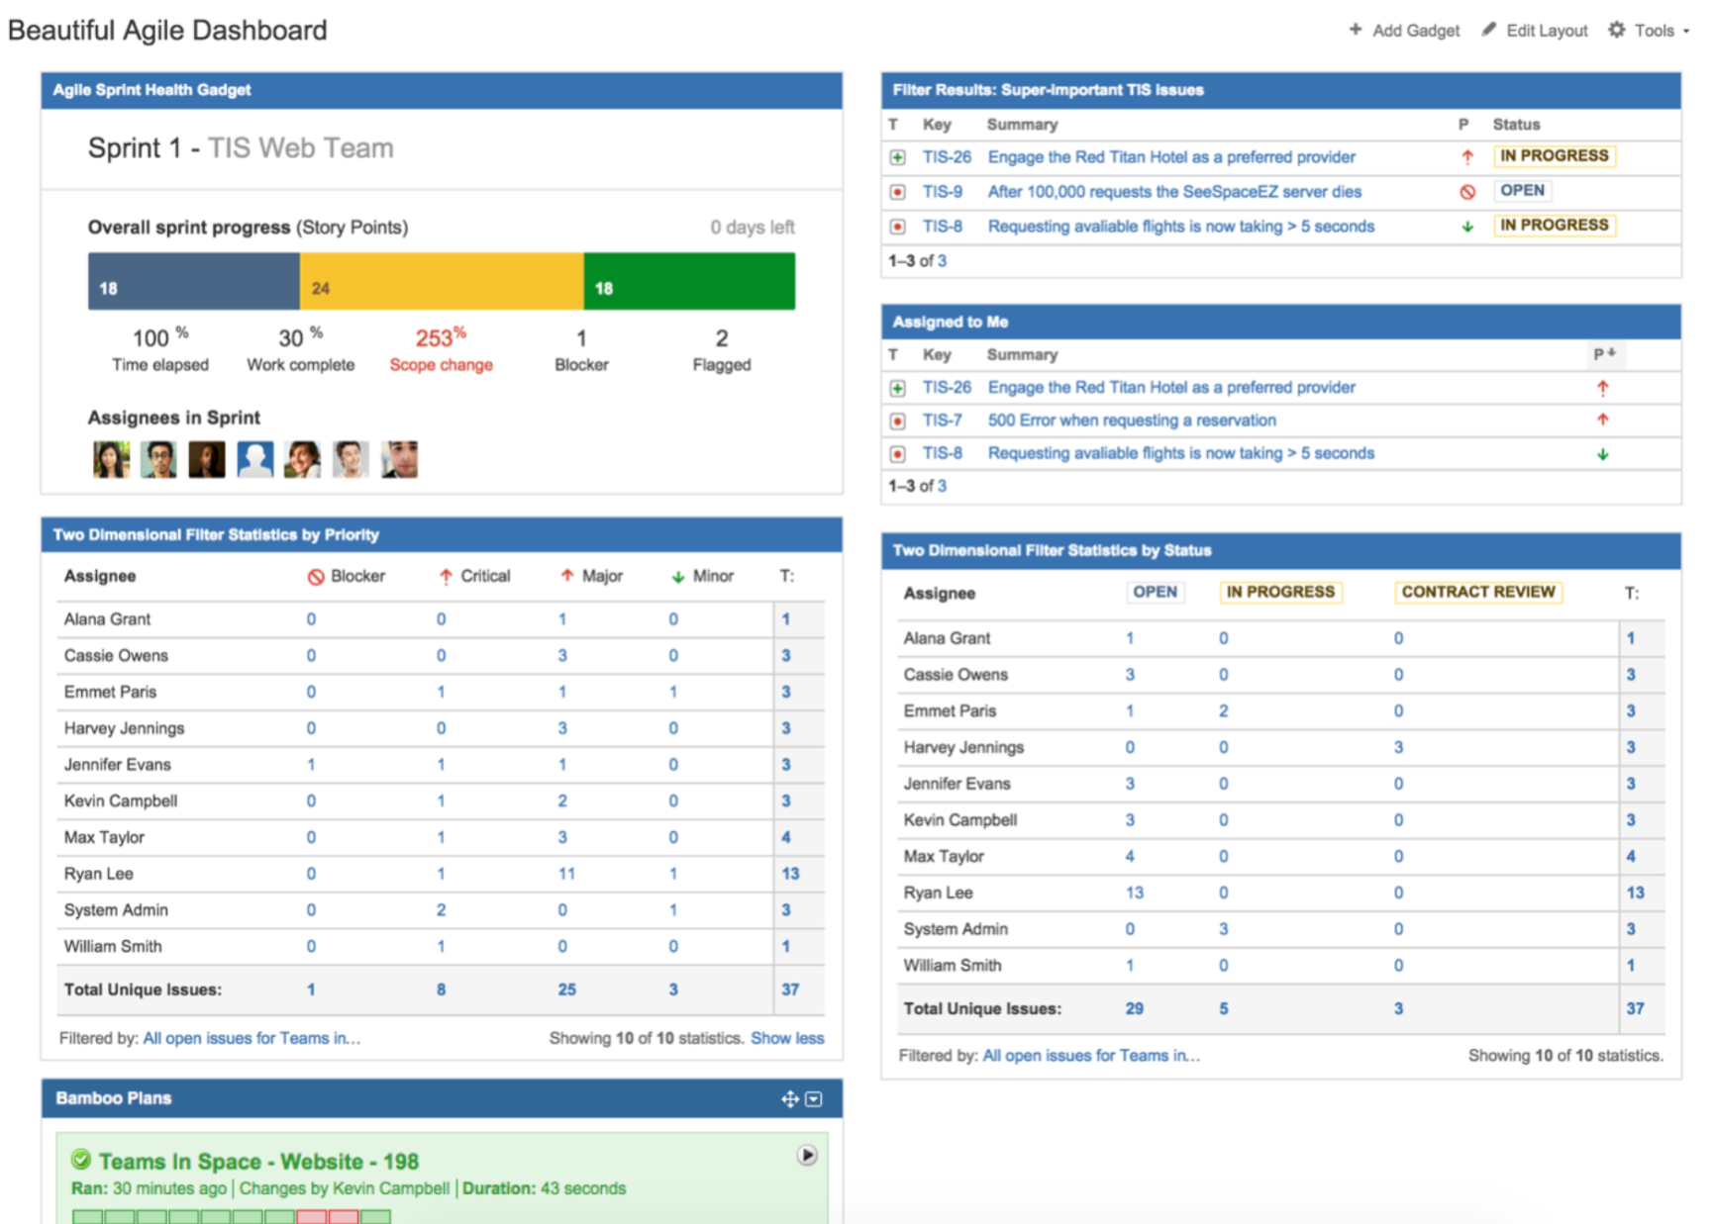Image resolution: width=1714 pixels, height=1224 pixels.
Task: Click the Major column arrow icon in the Priority statistics
Action: pyautogui.click(x=567, y=576)
